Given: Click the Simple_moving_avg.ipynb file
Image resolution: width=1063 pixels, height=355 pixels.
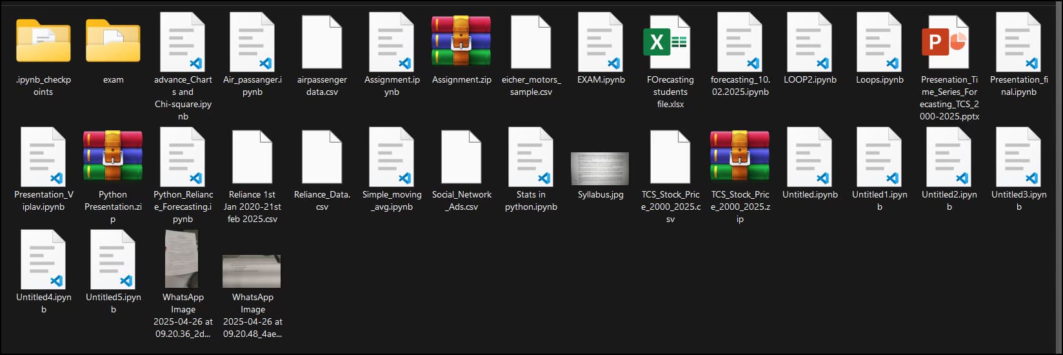Looking at the screenshot, I should coord(392,156).
